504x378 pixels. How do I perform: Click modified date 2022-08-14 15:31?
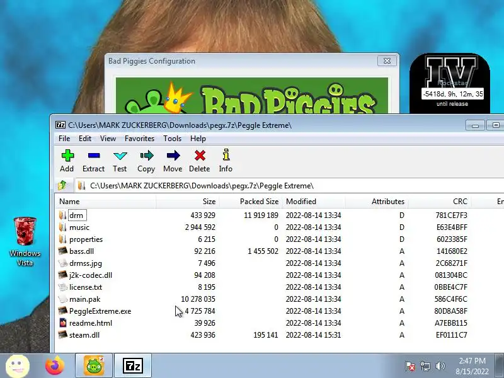pyautogui.click(x=313, y=335)
